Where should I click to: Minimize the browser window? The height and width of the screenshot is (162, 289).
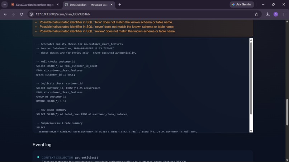(263, 4)
